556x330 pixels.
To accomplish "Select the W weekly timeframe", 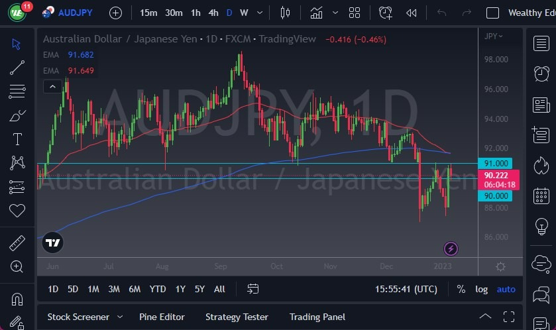I will coord(244,13).
